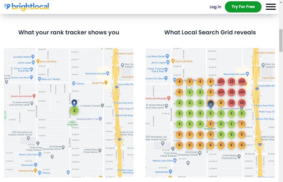Click 'Julian C. Dixon Park' label on left map
The height and width of the screenshot is (182, 283).
point(72,123)
